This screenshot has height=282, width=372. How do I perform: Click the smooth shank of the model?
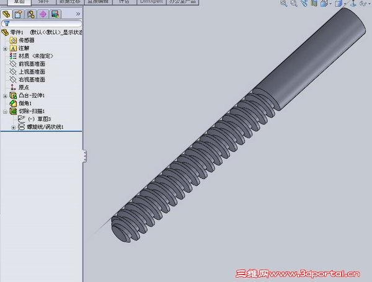(x=308, y=59)
